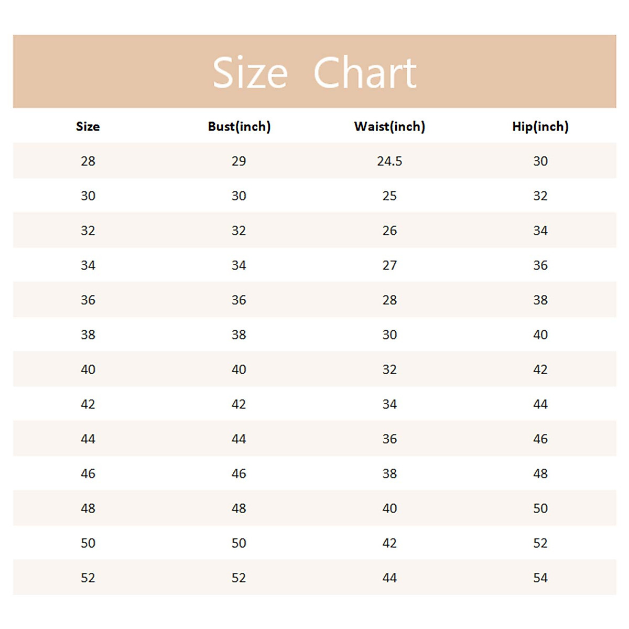Click waist value 27 cell
Image resolution: width=629 pixels, height=629 pixels.
pos(389,265)
